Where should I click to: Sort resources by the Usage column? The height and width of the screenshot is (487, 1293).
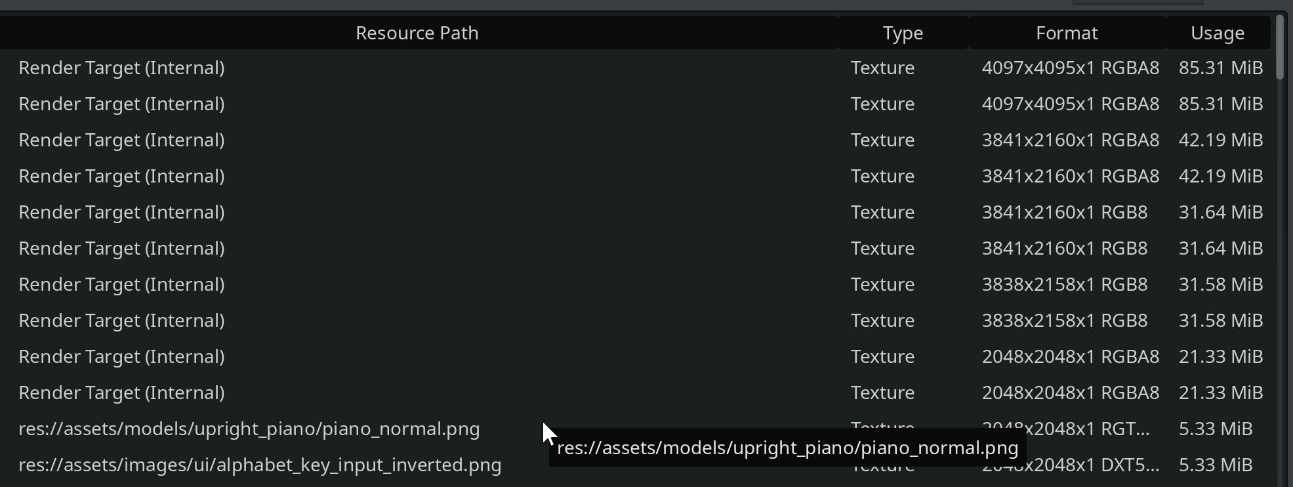(1218, 33)
